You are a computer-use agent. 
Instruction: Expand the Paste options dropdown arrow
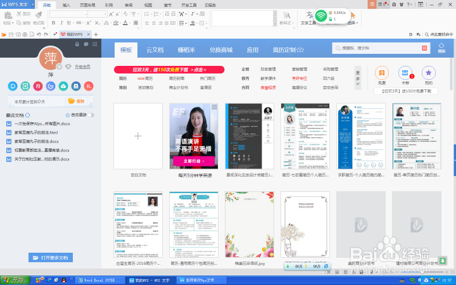click(13, 23)
